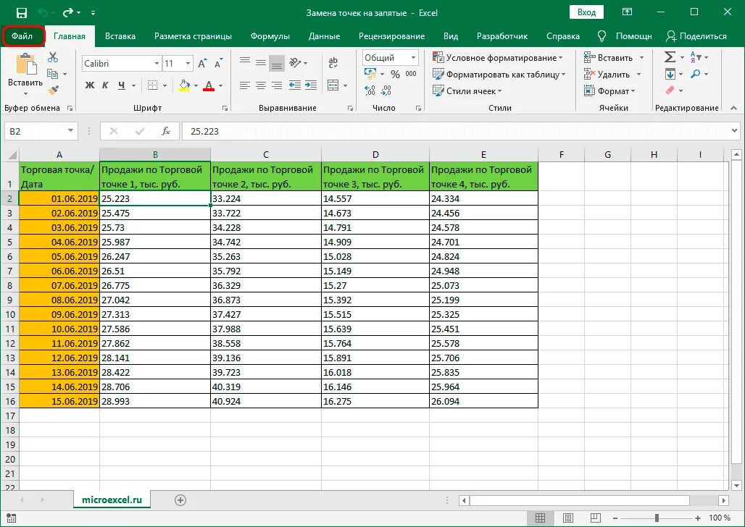This screenshot has width=745, height=527.
Task: Click the zoom slider handle
Action: point(657,518)
